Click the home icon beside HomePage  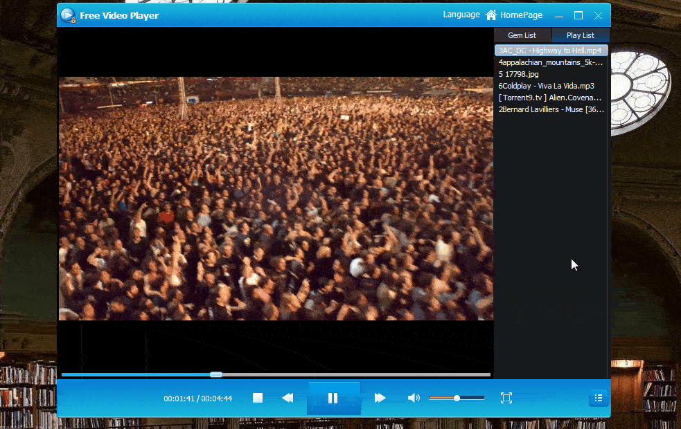tap(491, 15)
